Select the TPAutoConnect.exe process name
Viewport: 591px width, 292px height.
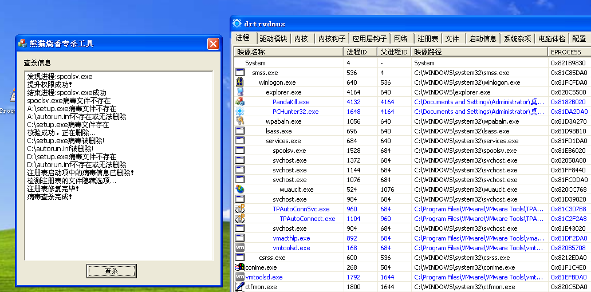point(307,219)
